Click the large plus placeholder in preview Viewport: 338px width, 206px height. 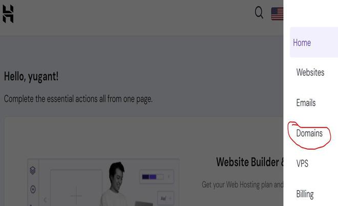[x=76, y=196]
